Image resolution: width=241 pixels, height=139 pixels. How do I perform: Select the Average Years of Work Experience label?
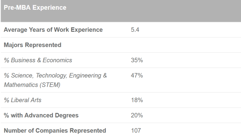click(x=53, y=30)
